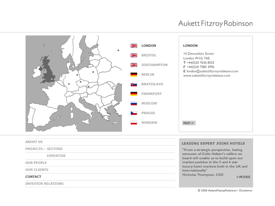Open the Sectors projects page
Screen dimensions: 275x206
click(x=55, y=149)
